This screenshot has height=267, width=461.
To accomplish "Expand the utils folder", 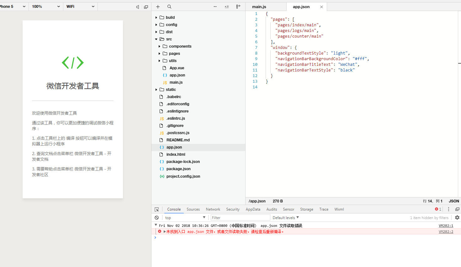I will (x=159, y=61).
